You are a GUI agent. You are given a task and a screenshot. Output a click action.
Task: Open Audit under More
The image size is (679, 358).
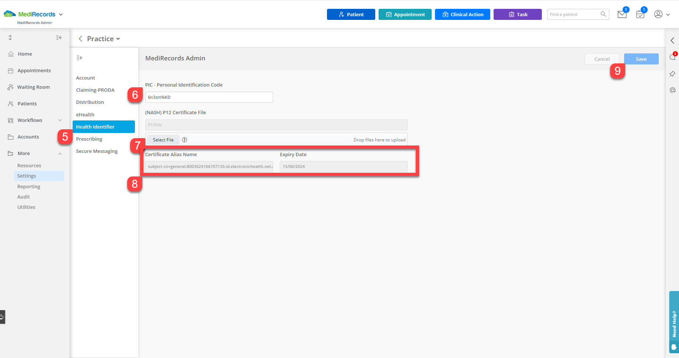24,197
